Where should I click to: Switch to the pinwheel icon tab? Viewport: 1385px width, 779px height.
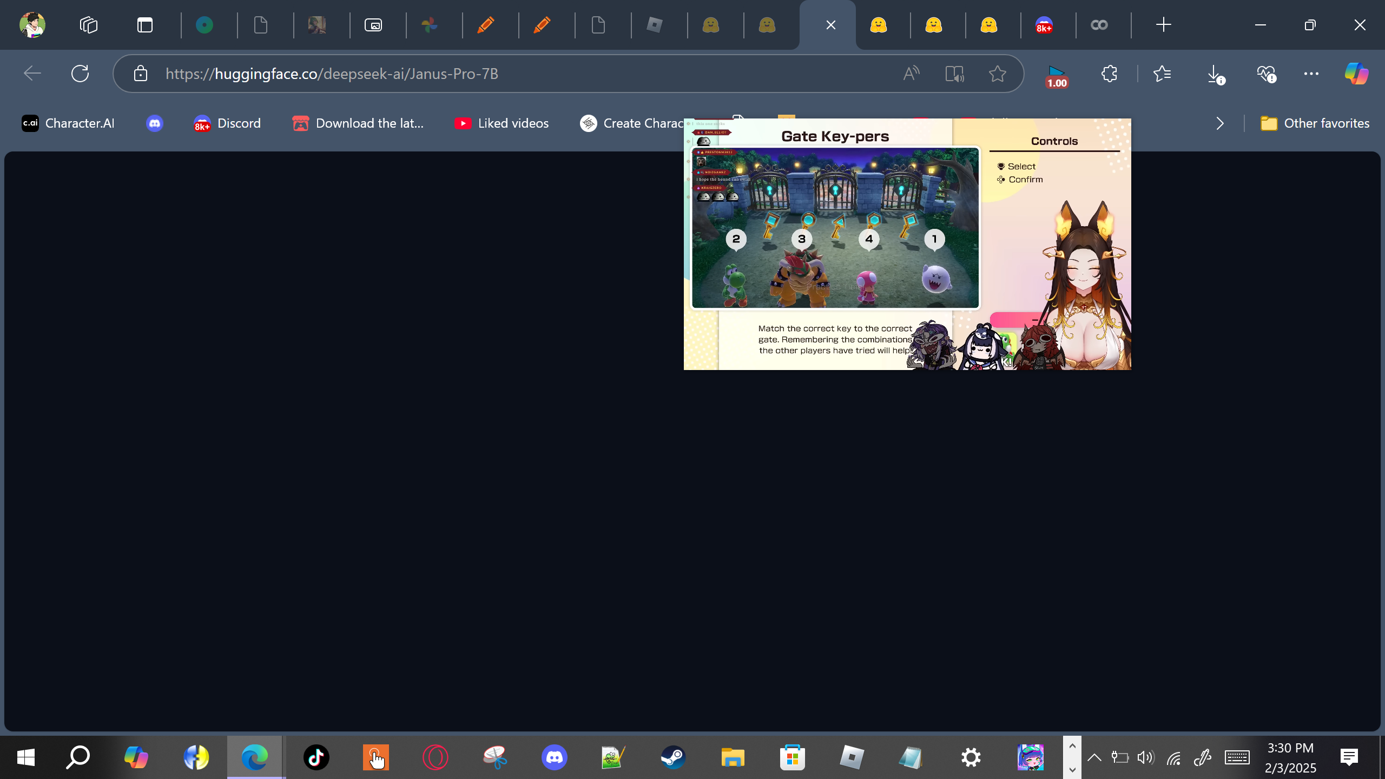(x=430, y=25)
